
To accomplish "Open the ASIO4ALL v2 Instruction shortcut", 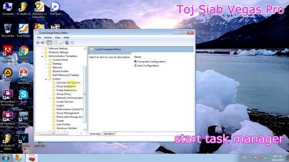I will pyautogui.click(x=39, y=10).
